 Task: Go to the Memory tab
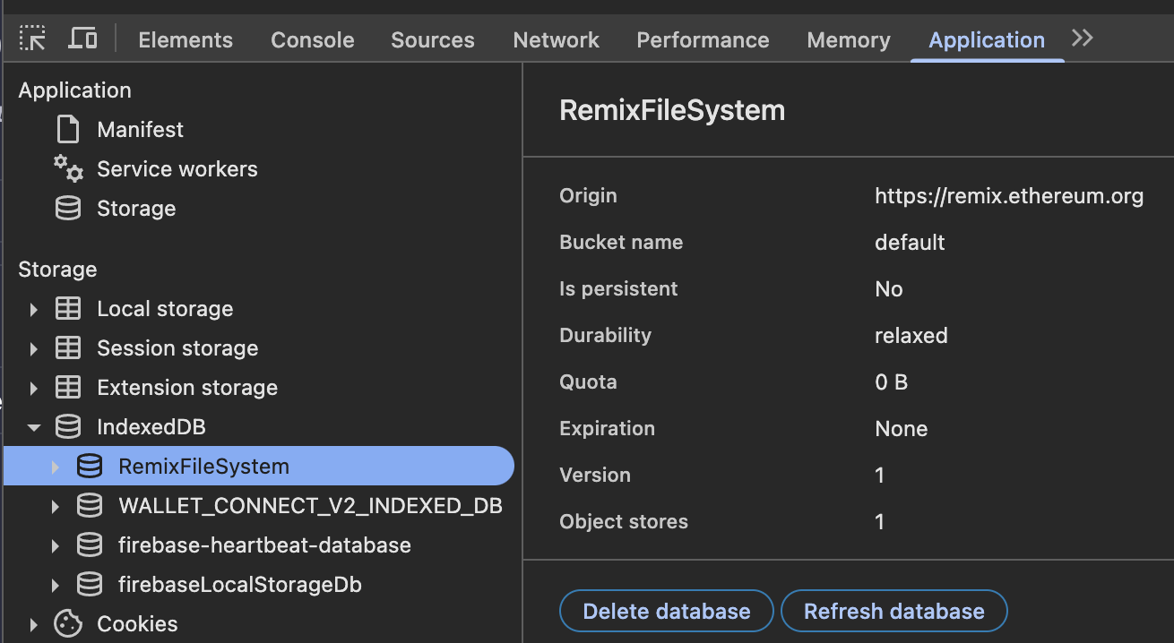(x=849, y=40)
